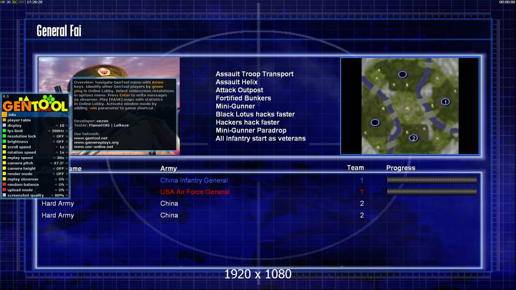Click the green square beside fps limit
This screenshot has width=516, height=290.
(4, 130)
